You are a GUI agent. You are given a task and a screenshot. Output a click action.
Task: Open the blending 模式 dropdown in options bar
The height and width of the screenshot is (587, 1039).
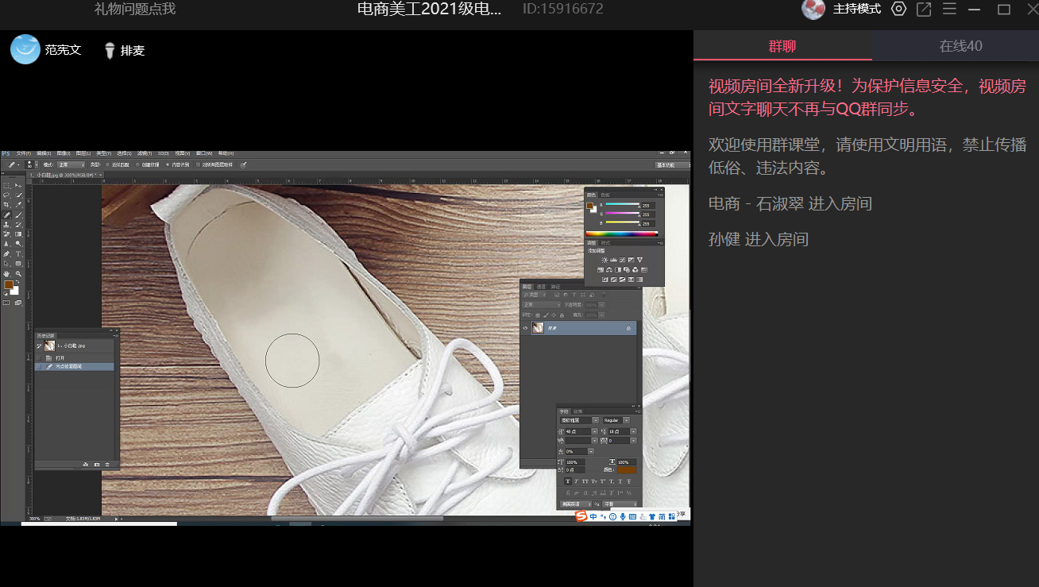[x=71, y=165]
